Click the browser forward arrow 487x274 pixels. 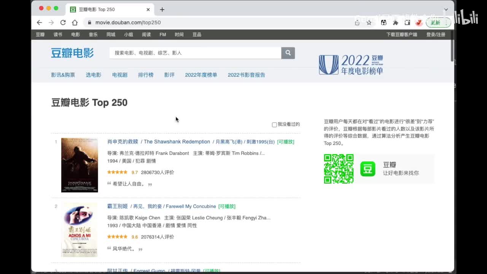(x=51, y=22)
